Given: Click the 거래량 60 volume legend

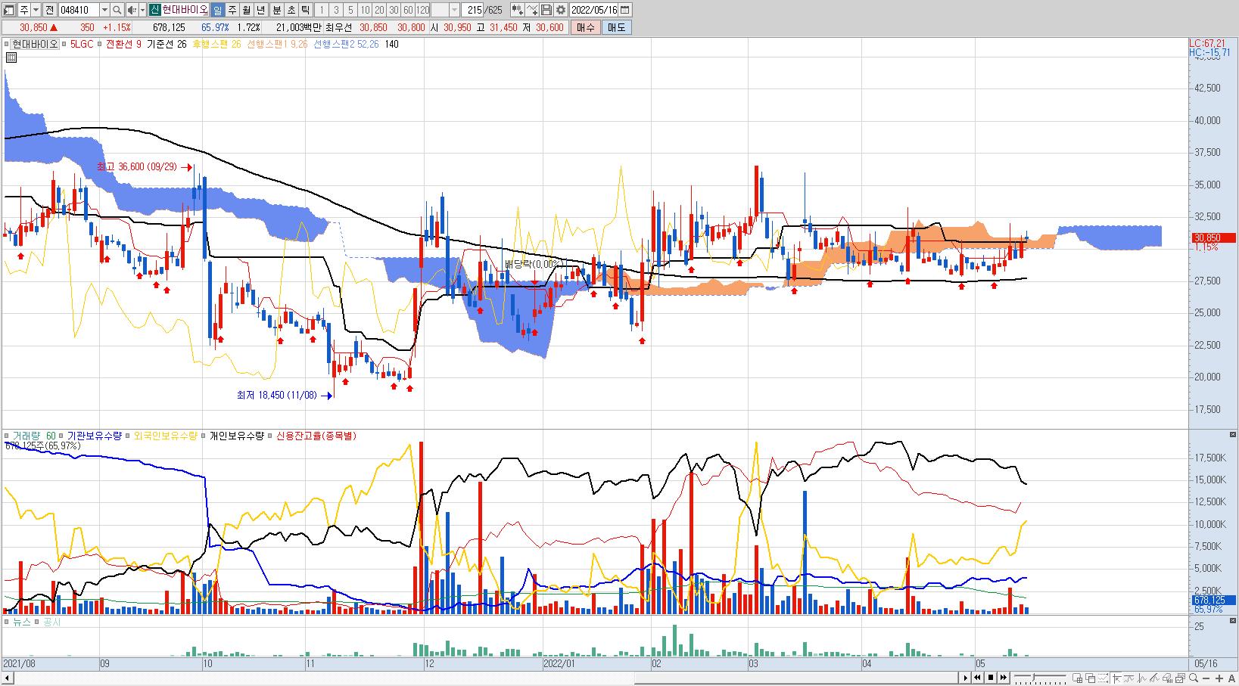Looking at the screenshot, I should pyautogui.click(x=33, y=436).
